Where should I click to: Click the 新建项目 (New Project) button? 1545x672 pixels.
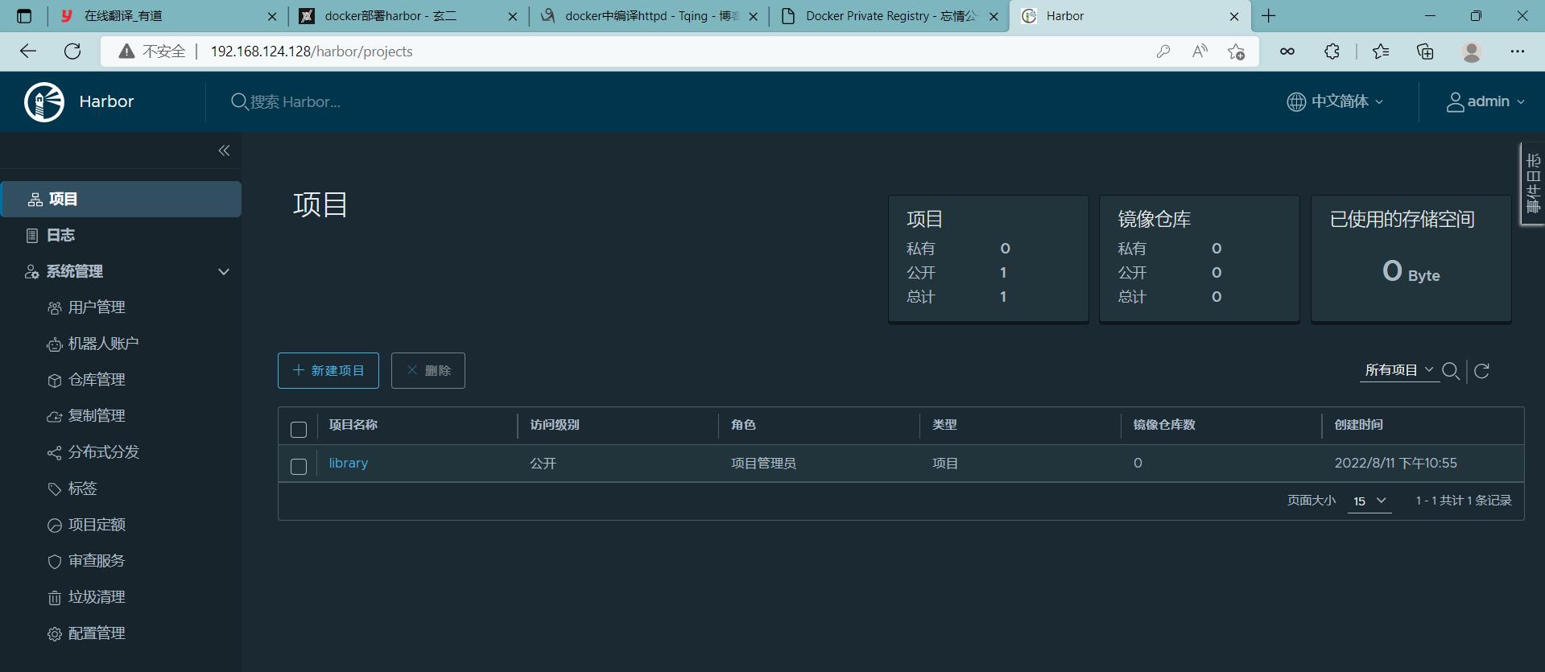point(328,371)
